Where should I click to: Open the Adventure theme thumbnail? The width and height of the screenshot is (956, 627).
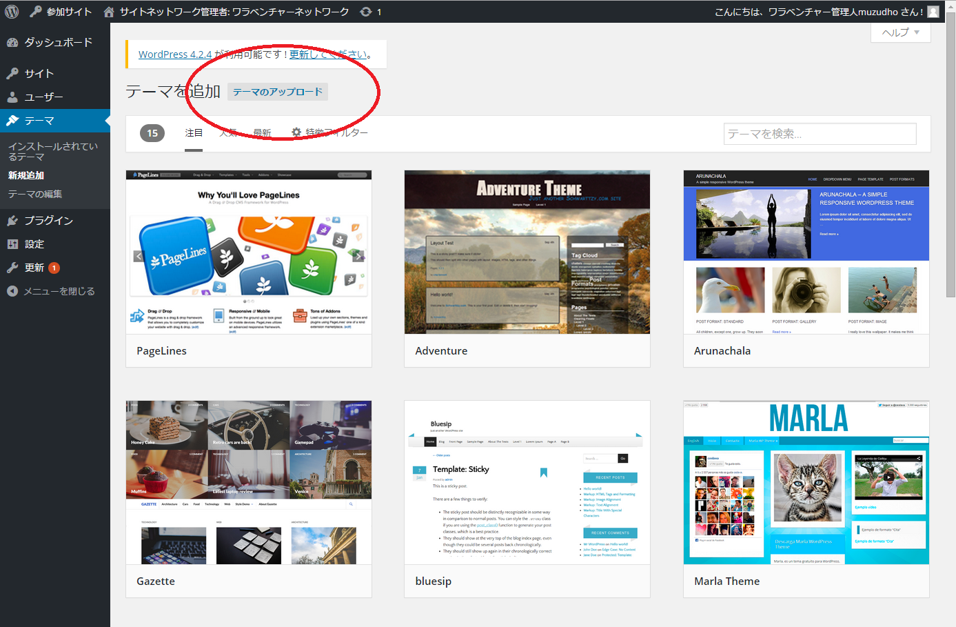coord(527,252)
